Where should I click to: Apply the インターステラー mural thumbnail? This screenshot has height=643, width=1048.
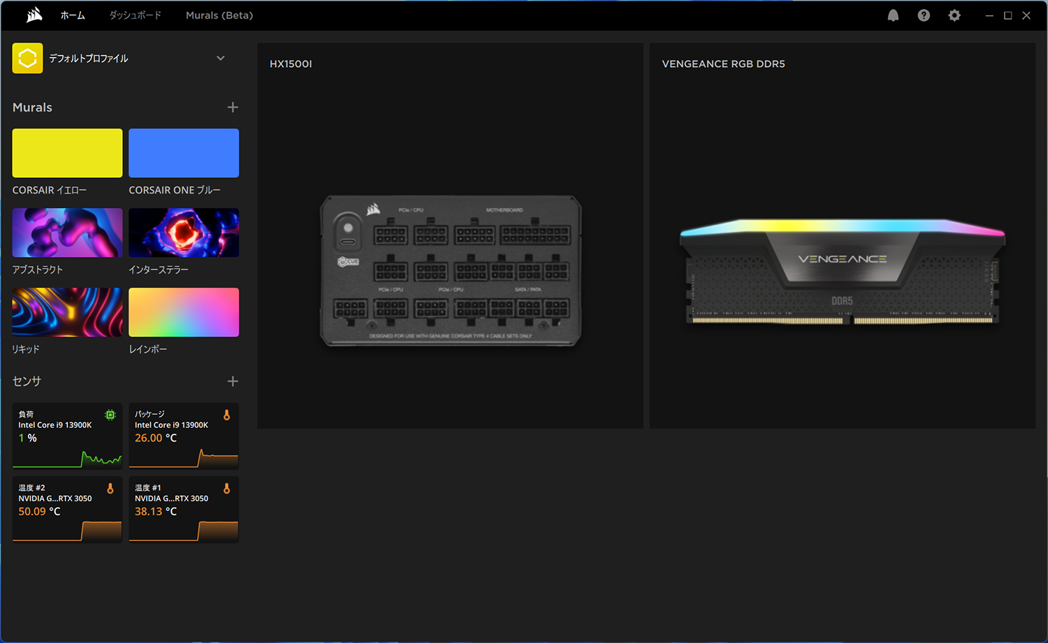point(184,232)
